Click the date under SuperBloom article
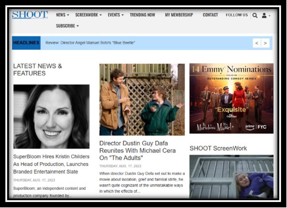Image resolution: width=287 pixels, height=208 pixels. 34,180
